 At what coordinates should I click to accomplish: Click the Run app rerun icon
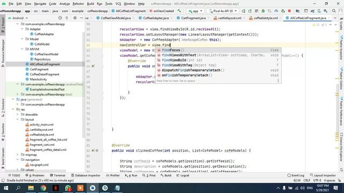[x=243, y=11]
